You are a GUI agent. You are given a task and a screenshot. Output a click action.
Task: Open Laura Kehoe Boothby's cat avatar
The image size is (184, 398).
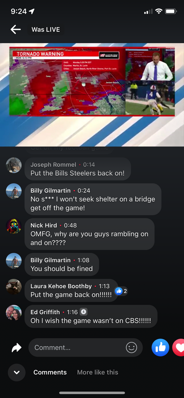pyautogui.click(x=14, y=287)
